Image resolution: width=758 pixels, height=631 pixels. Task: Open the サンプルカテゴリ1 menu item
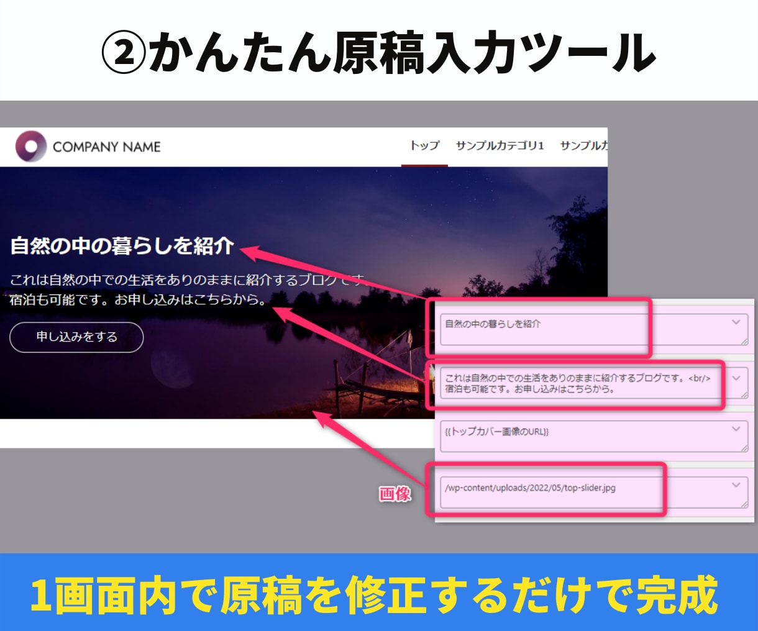(500, 145)
